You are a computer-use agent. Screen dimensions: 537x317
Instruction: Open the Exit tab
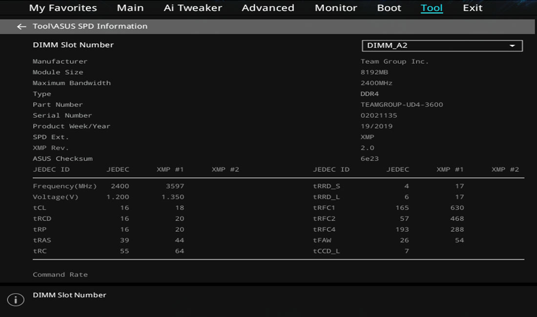(473, 8)
